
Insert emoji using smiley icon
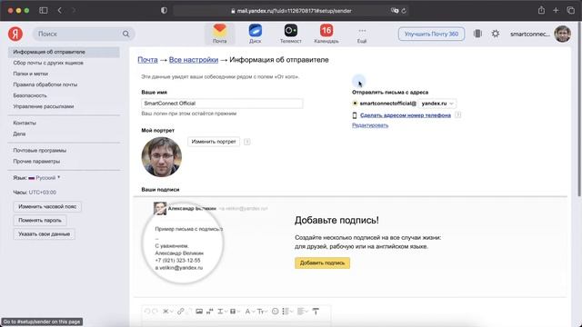(x=275, y=312)
